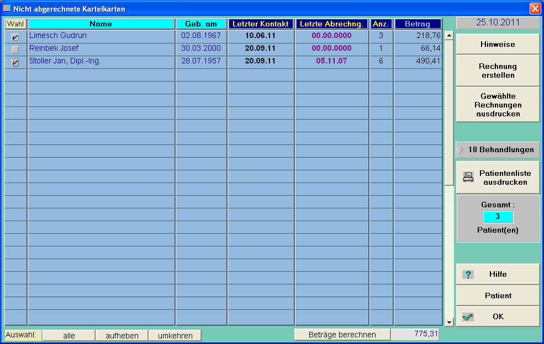Click the window title bar form icon

[7, 9]
